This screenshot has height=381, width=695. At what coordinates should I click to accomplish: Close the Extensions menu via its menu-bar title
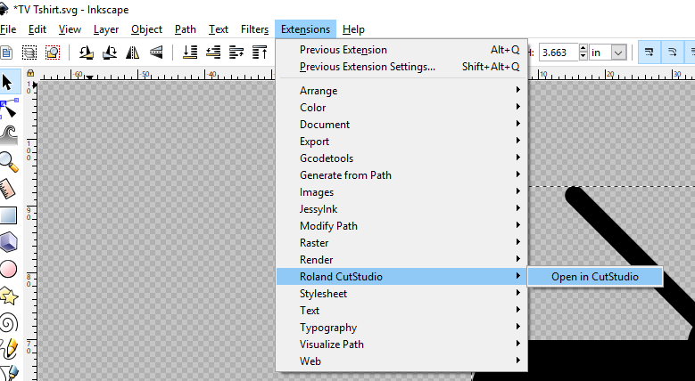[x=305, y=29]
